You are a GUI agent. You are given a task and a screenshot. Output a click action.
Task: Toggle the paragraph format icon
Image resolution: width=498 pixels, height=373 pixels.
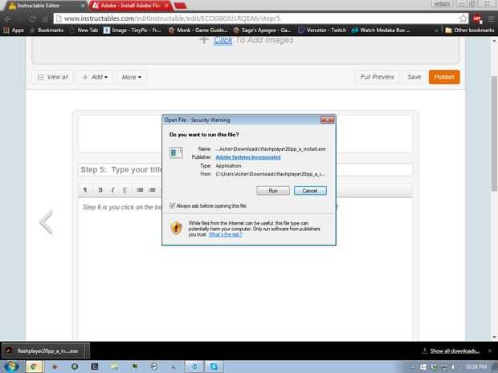tap(85, 190)
